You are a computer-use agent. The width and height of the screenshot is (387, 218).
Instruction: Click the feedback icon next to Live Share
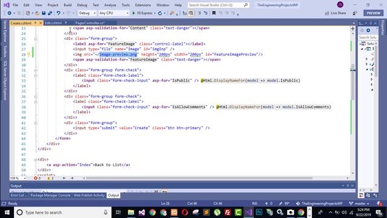tap(355, 13)
